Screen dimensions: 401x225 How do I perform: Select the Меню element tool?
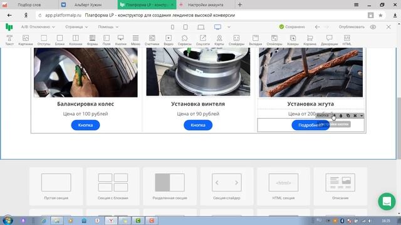tap(135, 40)
